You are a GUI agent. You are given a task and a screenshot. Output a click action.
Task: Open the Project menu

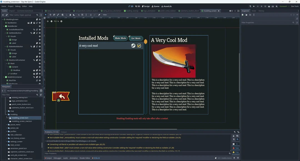(11, 6)
